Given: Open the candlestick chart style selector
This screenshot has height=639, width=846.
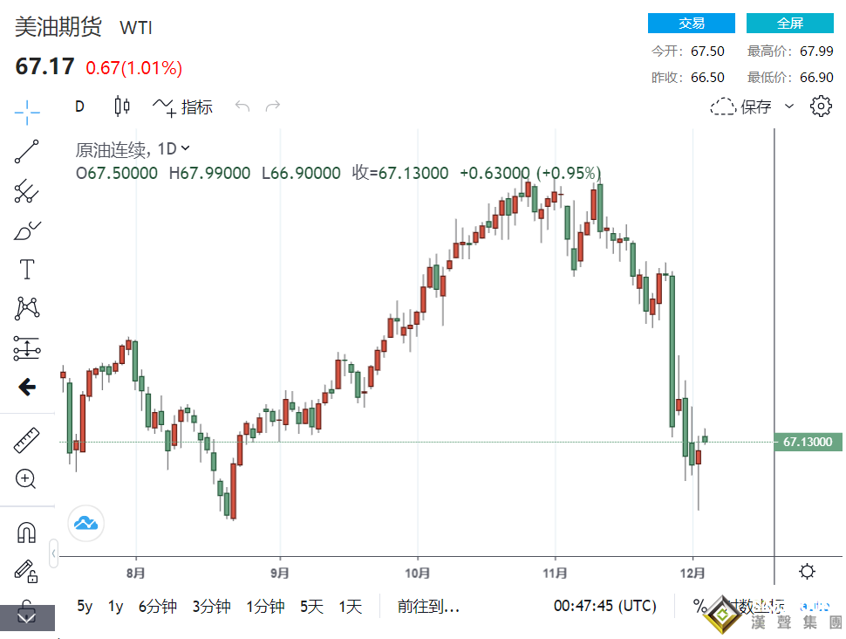Looking at the screenshot, I should (x=122, y=106).
